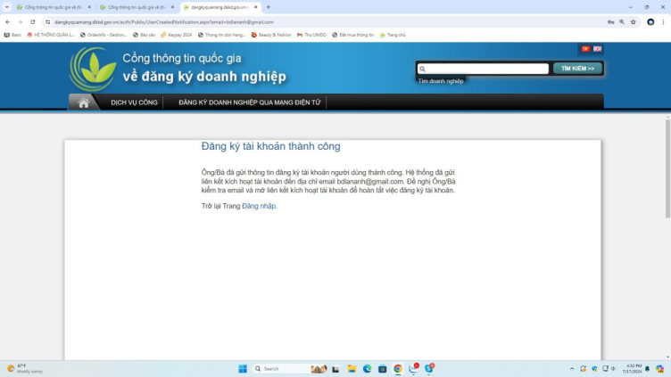
Task: Expand hidden system tray icons chevron
Action: [572, 368]
